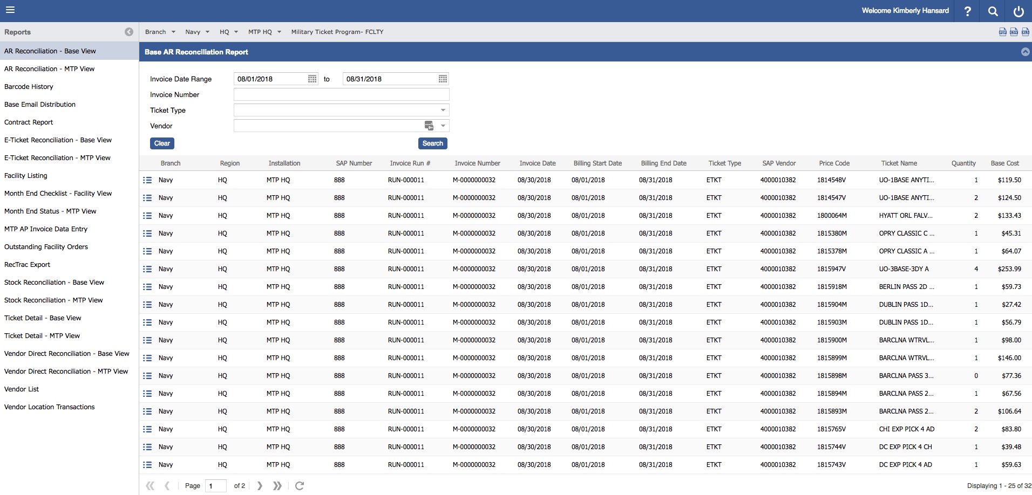Select Vendor List in Reports sidebar
1032x495 pixels.
22,389
